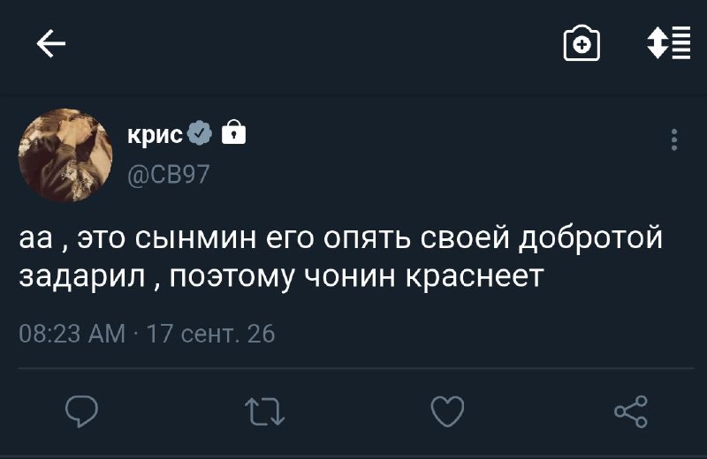707x459 pixels.
Task: Open profile via display name крис
Action: (156, 134)
